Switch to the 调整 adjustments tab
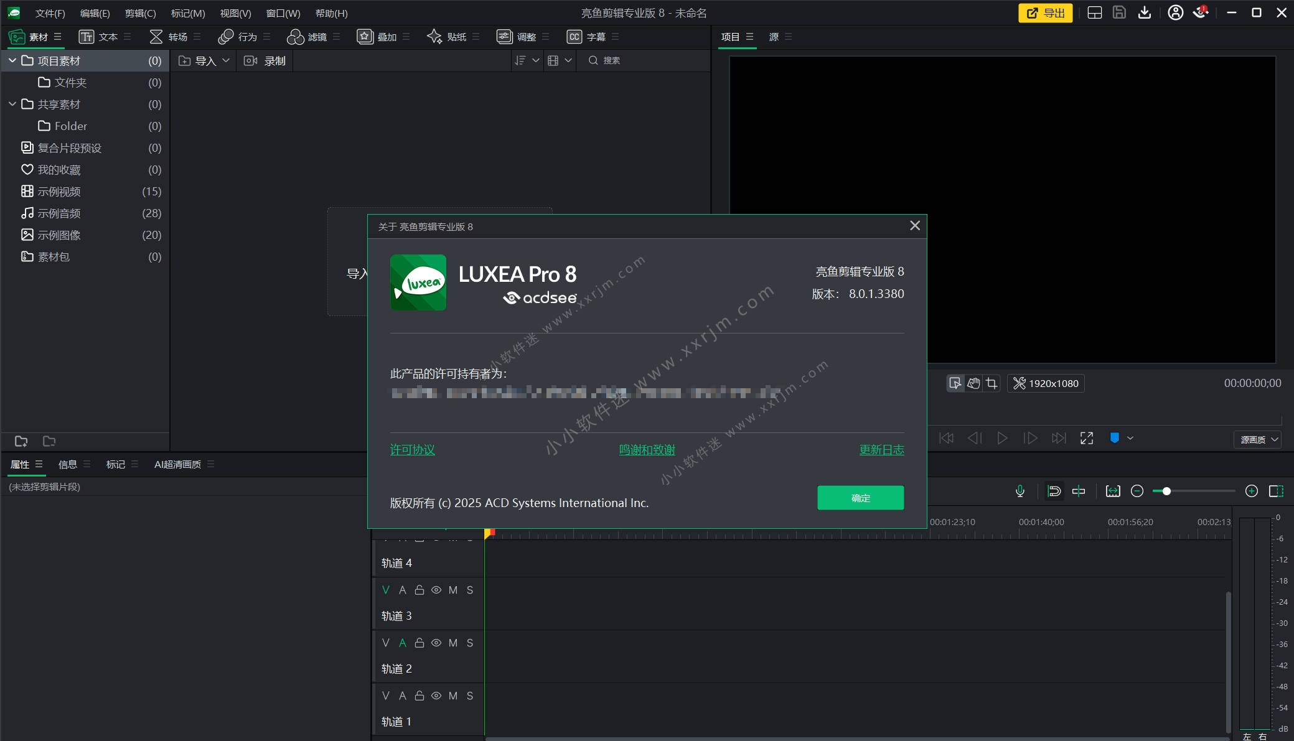Image resolution: width=1294 pixels, height=741 pixels. coord(516,37)
